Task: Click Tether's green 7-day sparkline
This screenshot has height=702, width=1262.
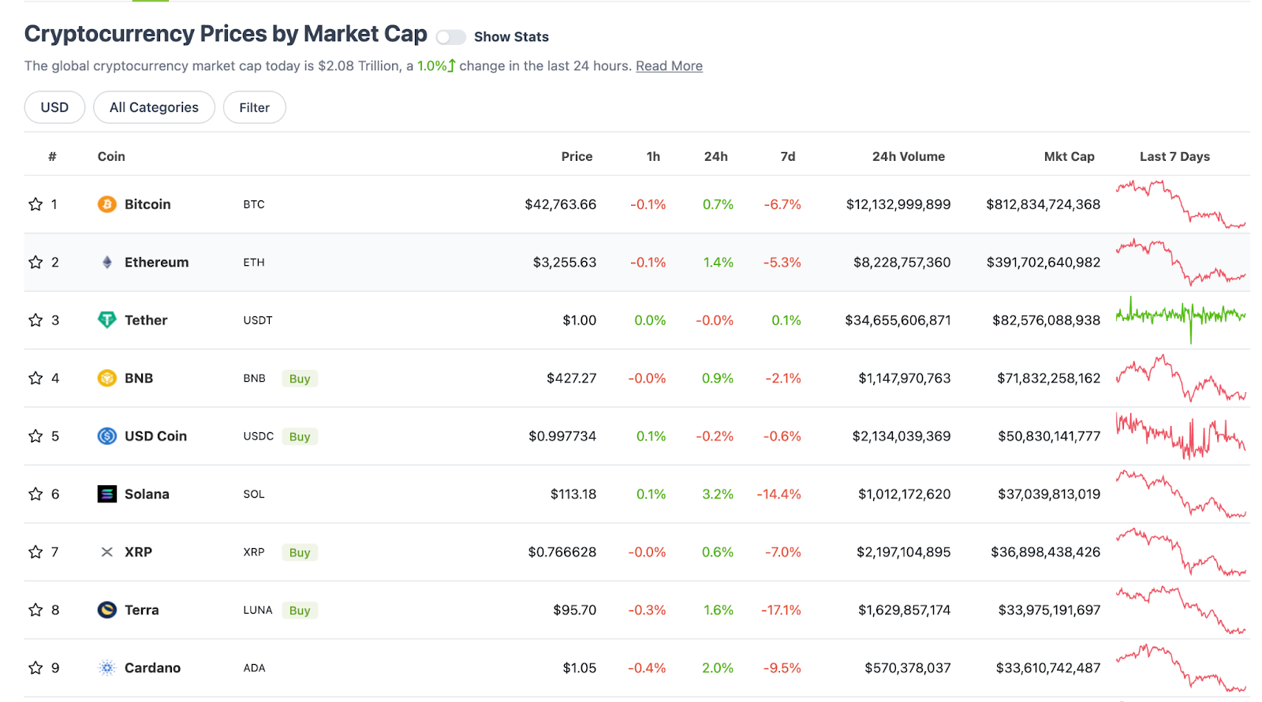Action: pos(1181,319)
